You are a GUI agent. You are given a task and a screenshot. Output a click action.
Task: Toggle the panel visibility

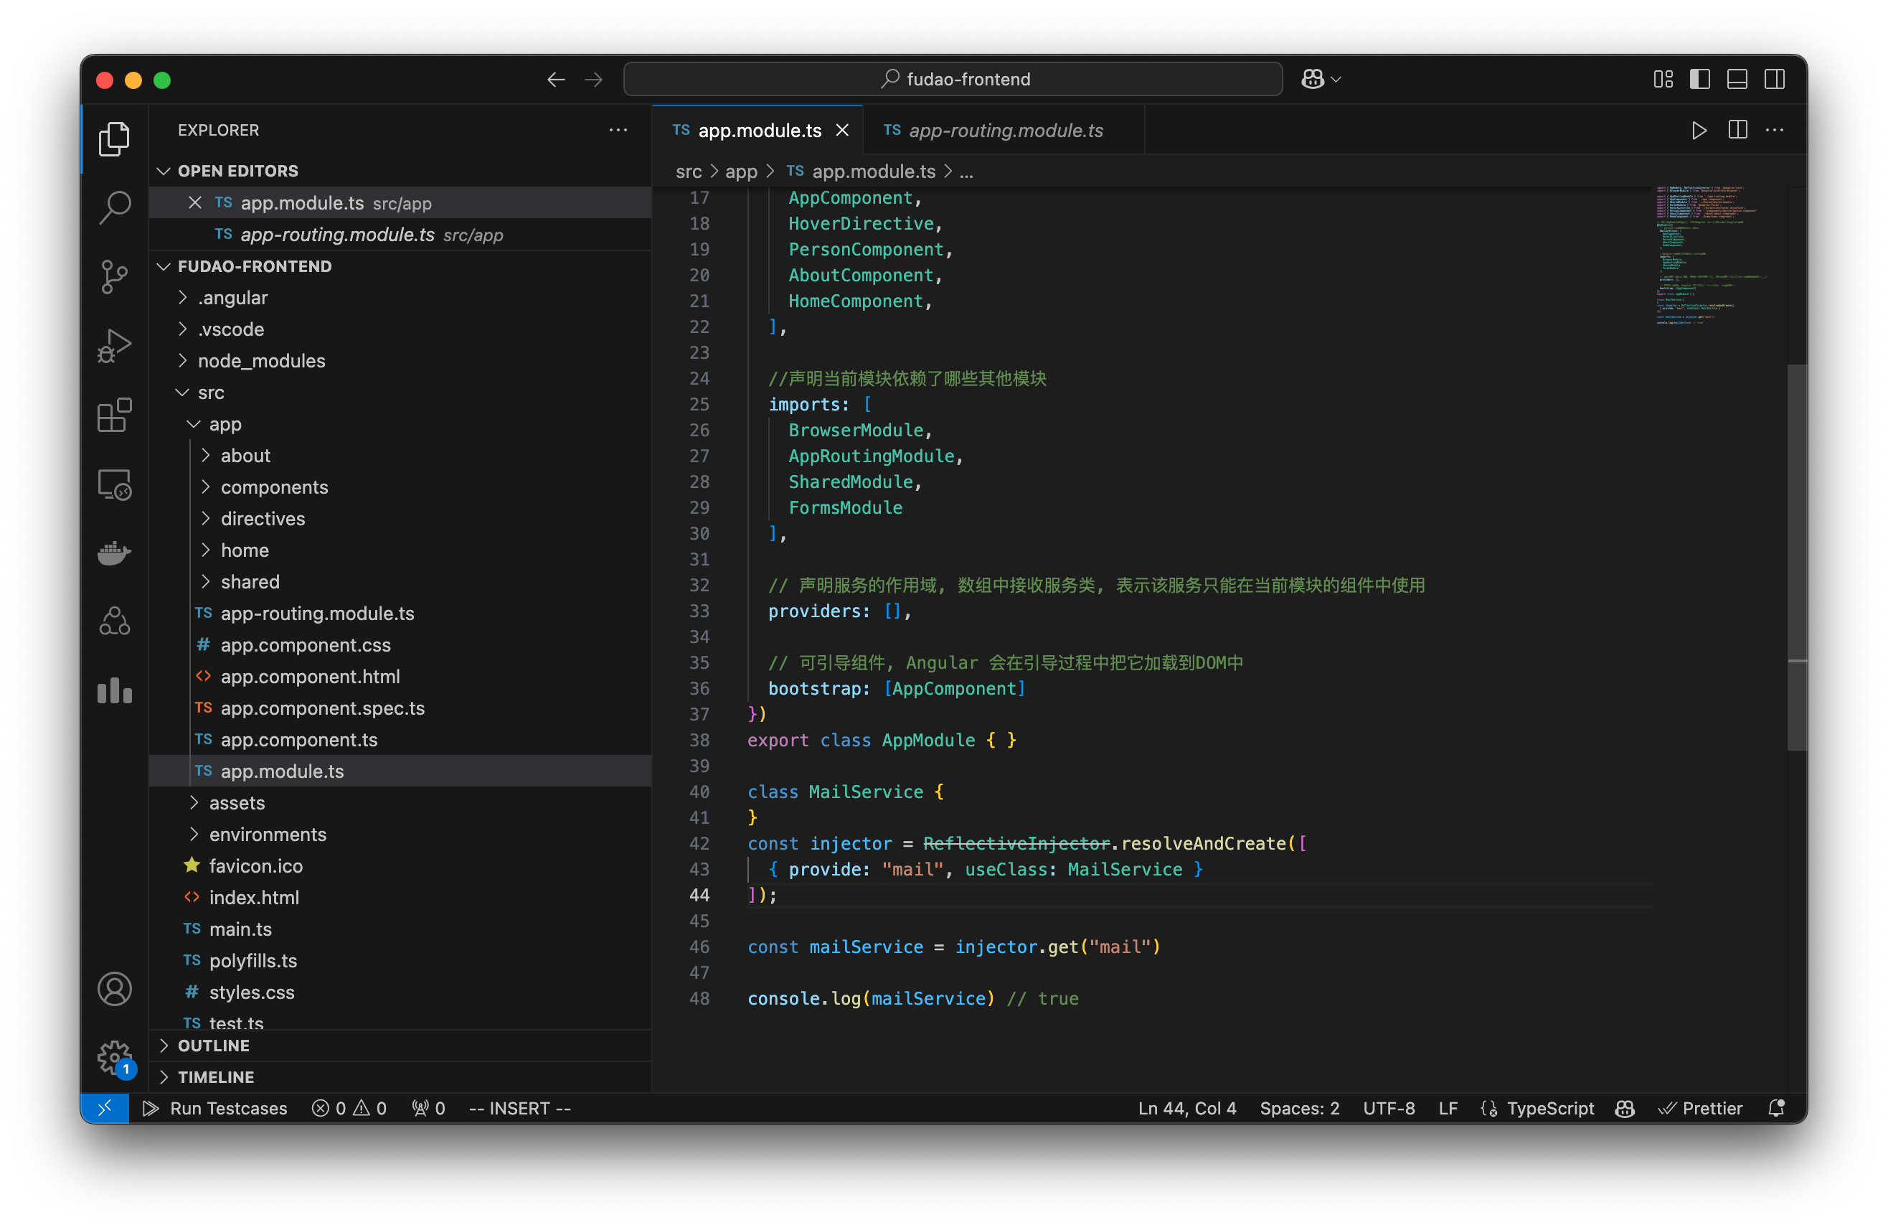coord(1737,78)
